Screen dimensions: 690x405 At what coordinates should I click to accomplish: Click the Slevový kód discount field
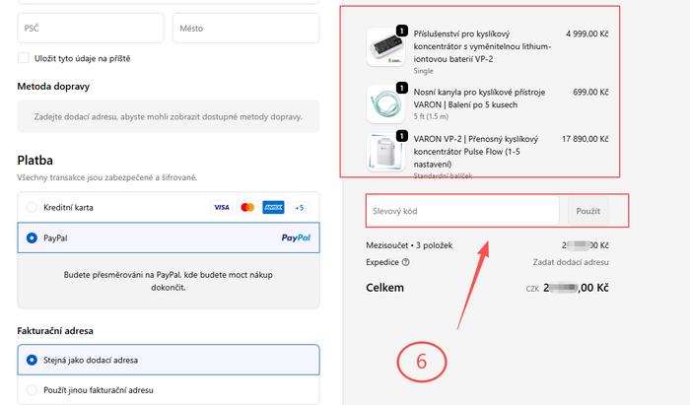tap(462, 211)
